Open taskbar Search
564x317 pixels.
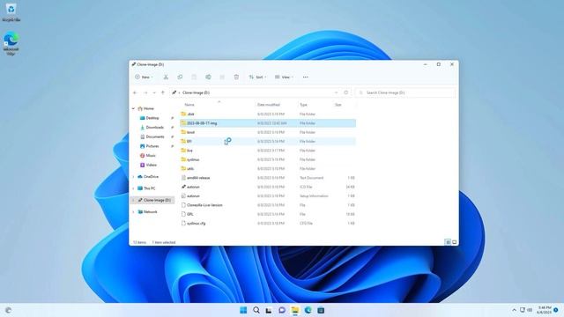click(256, 310)
